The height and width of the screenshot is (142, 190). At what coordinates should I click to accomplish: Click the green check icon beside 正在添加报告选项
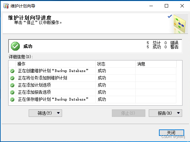tap(12, 92)
